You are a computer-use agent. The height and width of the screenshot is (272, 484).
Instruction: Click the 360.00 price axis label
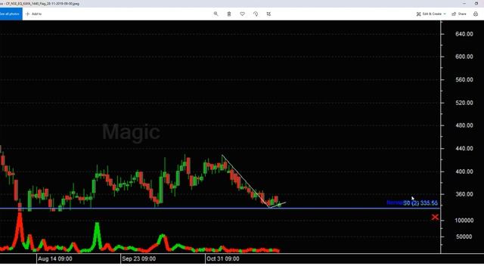tap(464, 194)
